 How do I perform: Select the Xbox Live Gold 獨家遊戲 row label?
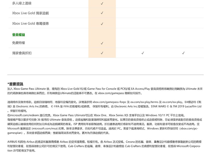(x=30, y=13)
